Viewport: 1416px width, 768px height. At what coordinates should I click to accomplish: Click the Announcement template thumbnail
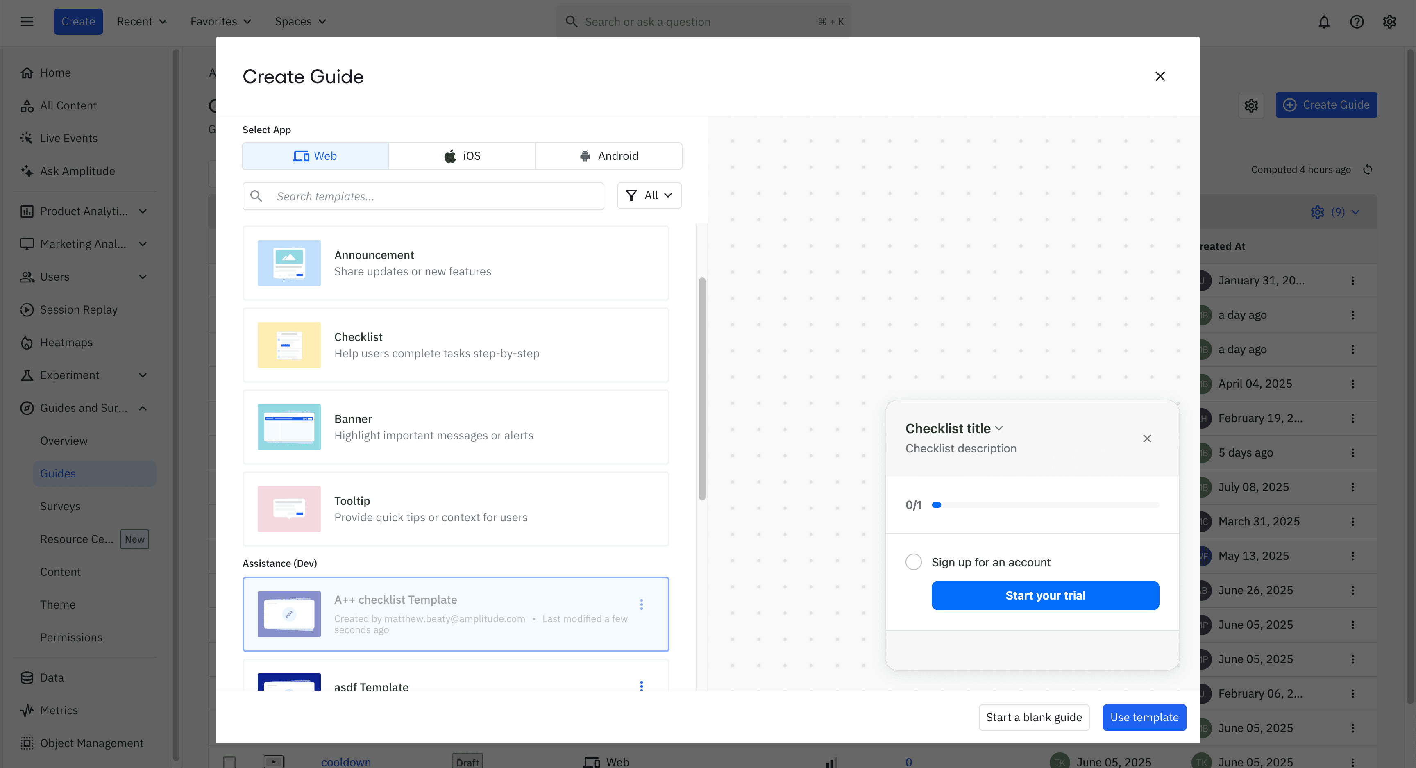289,263
